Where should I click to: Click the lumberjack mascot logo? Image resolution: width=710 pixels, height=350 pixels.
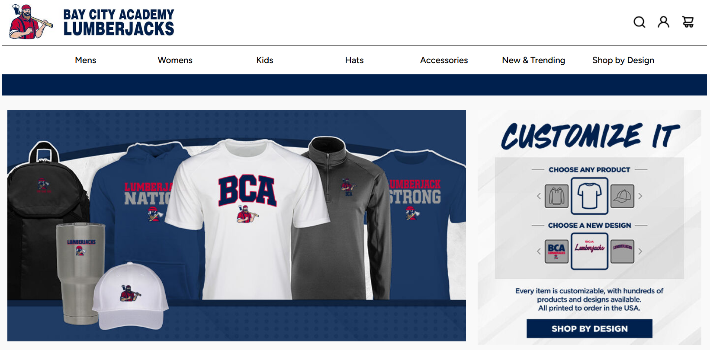pos(31,22)
